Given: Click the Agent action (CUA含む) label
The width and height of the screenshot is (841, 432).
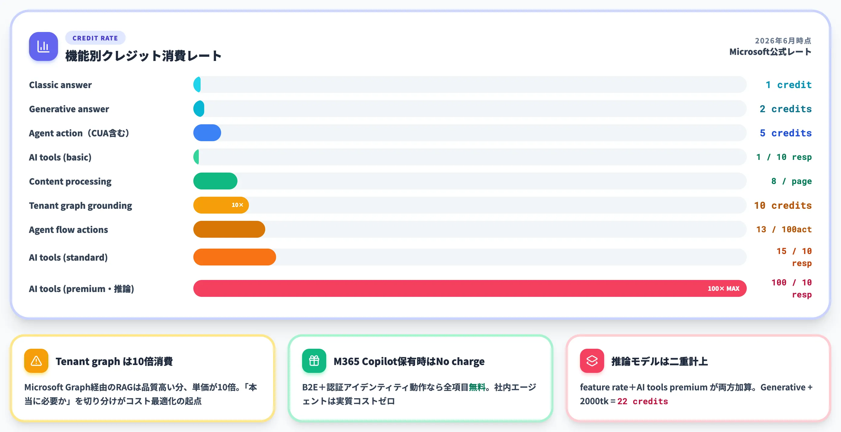Looking at the screenshot, I should point(79,133).
